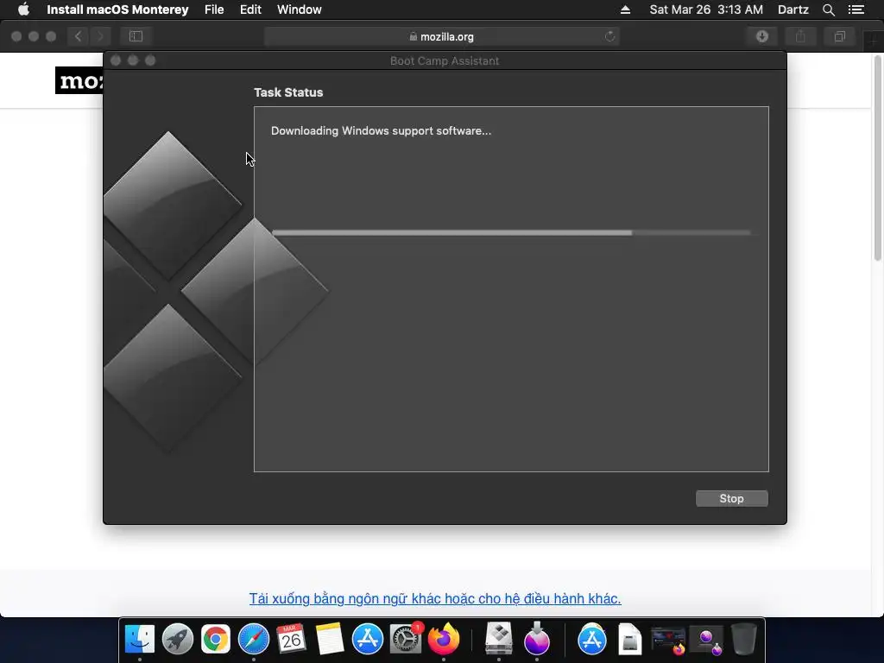Reload the mozilla.org page
The height and width of the screenshot is (663, 884).
point(609,36)
